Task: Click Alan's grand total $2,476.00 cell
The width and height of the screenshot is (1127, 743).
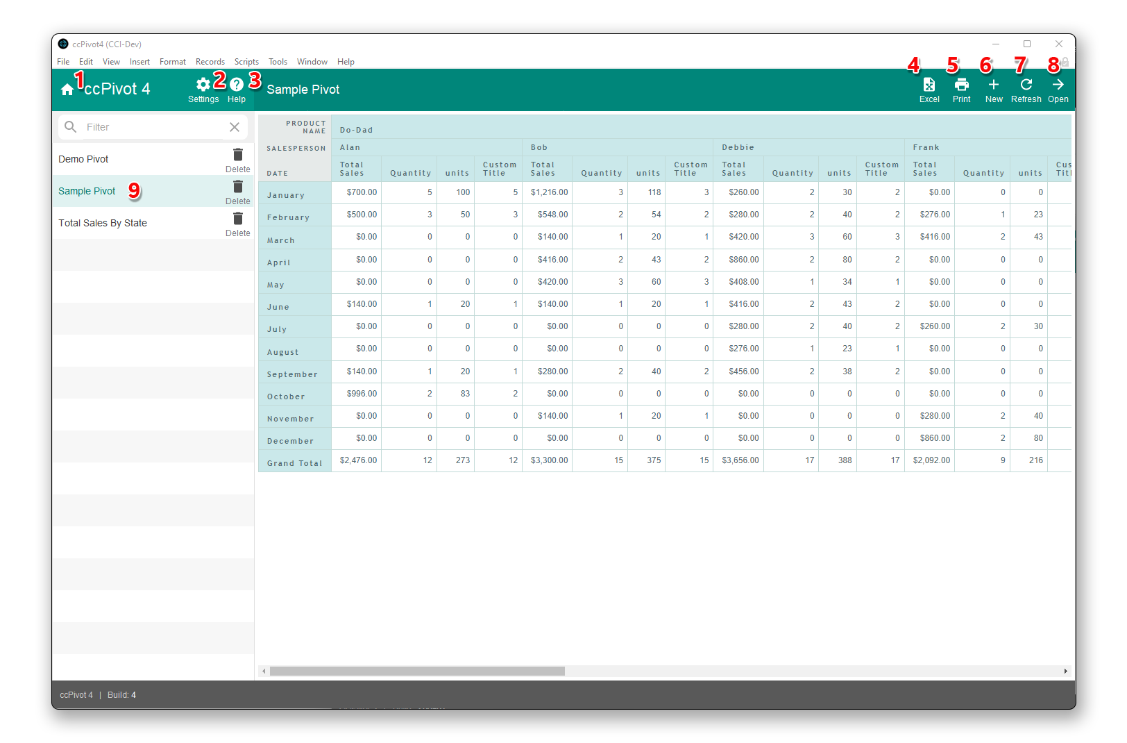Action: tap(357, 460)
